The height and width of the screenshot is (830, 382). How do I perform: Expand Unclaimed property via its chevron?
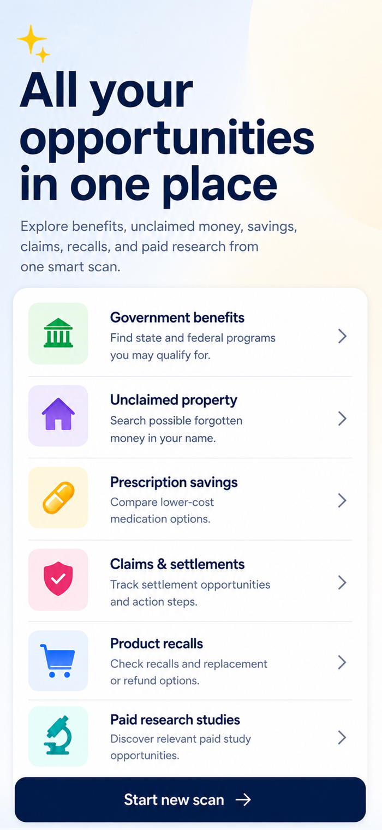click(x=342, y=419)
